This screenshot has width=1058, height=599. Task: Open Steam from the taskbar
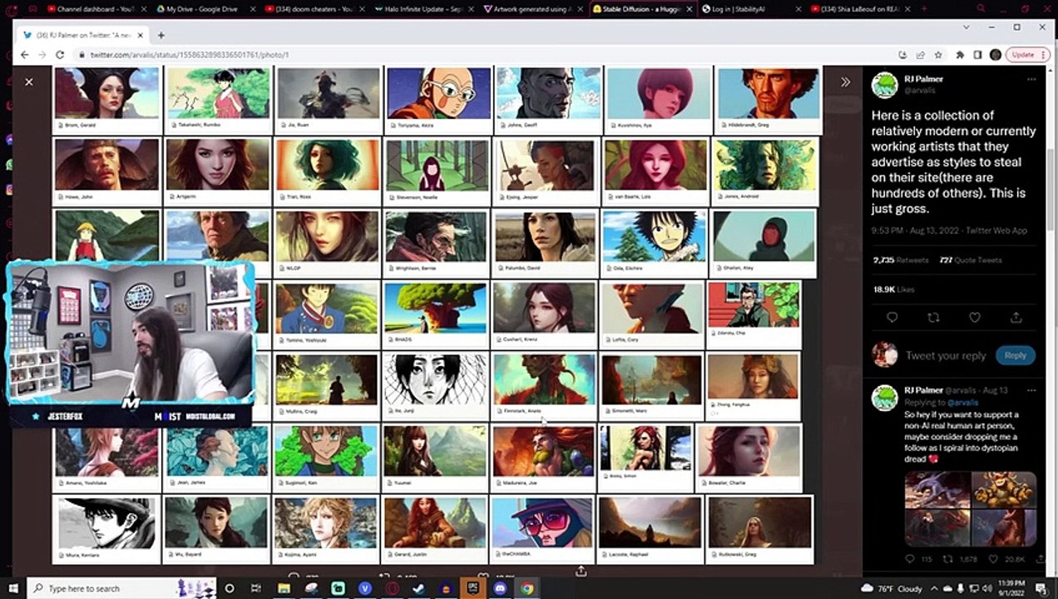[418, 588]
